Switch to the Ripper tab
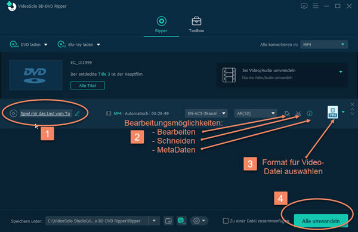This screenshot has width=358, height=232. 161,24
